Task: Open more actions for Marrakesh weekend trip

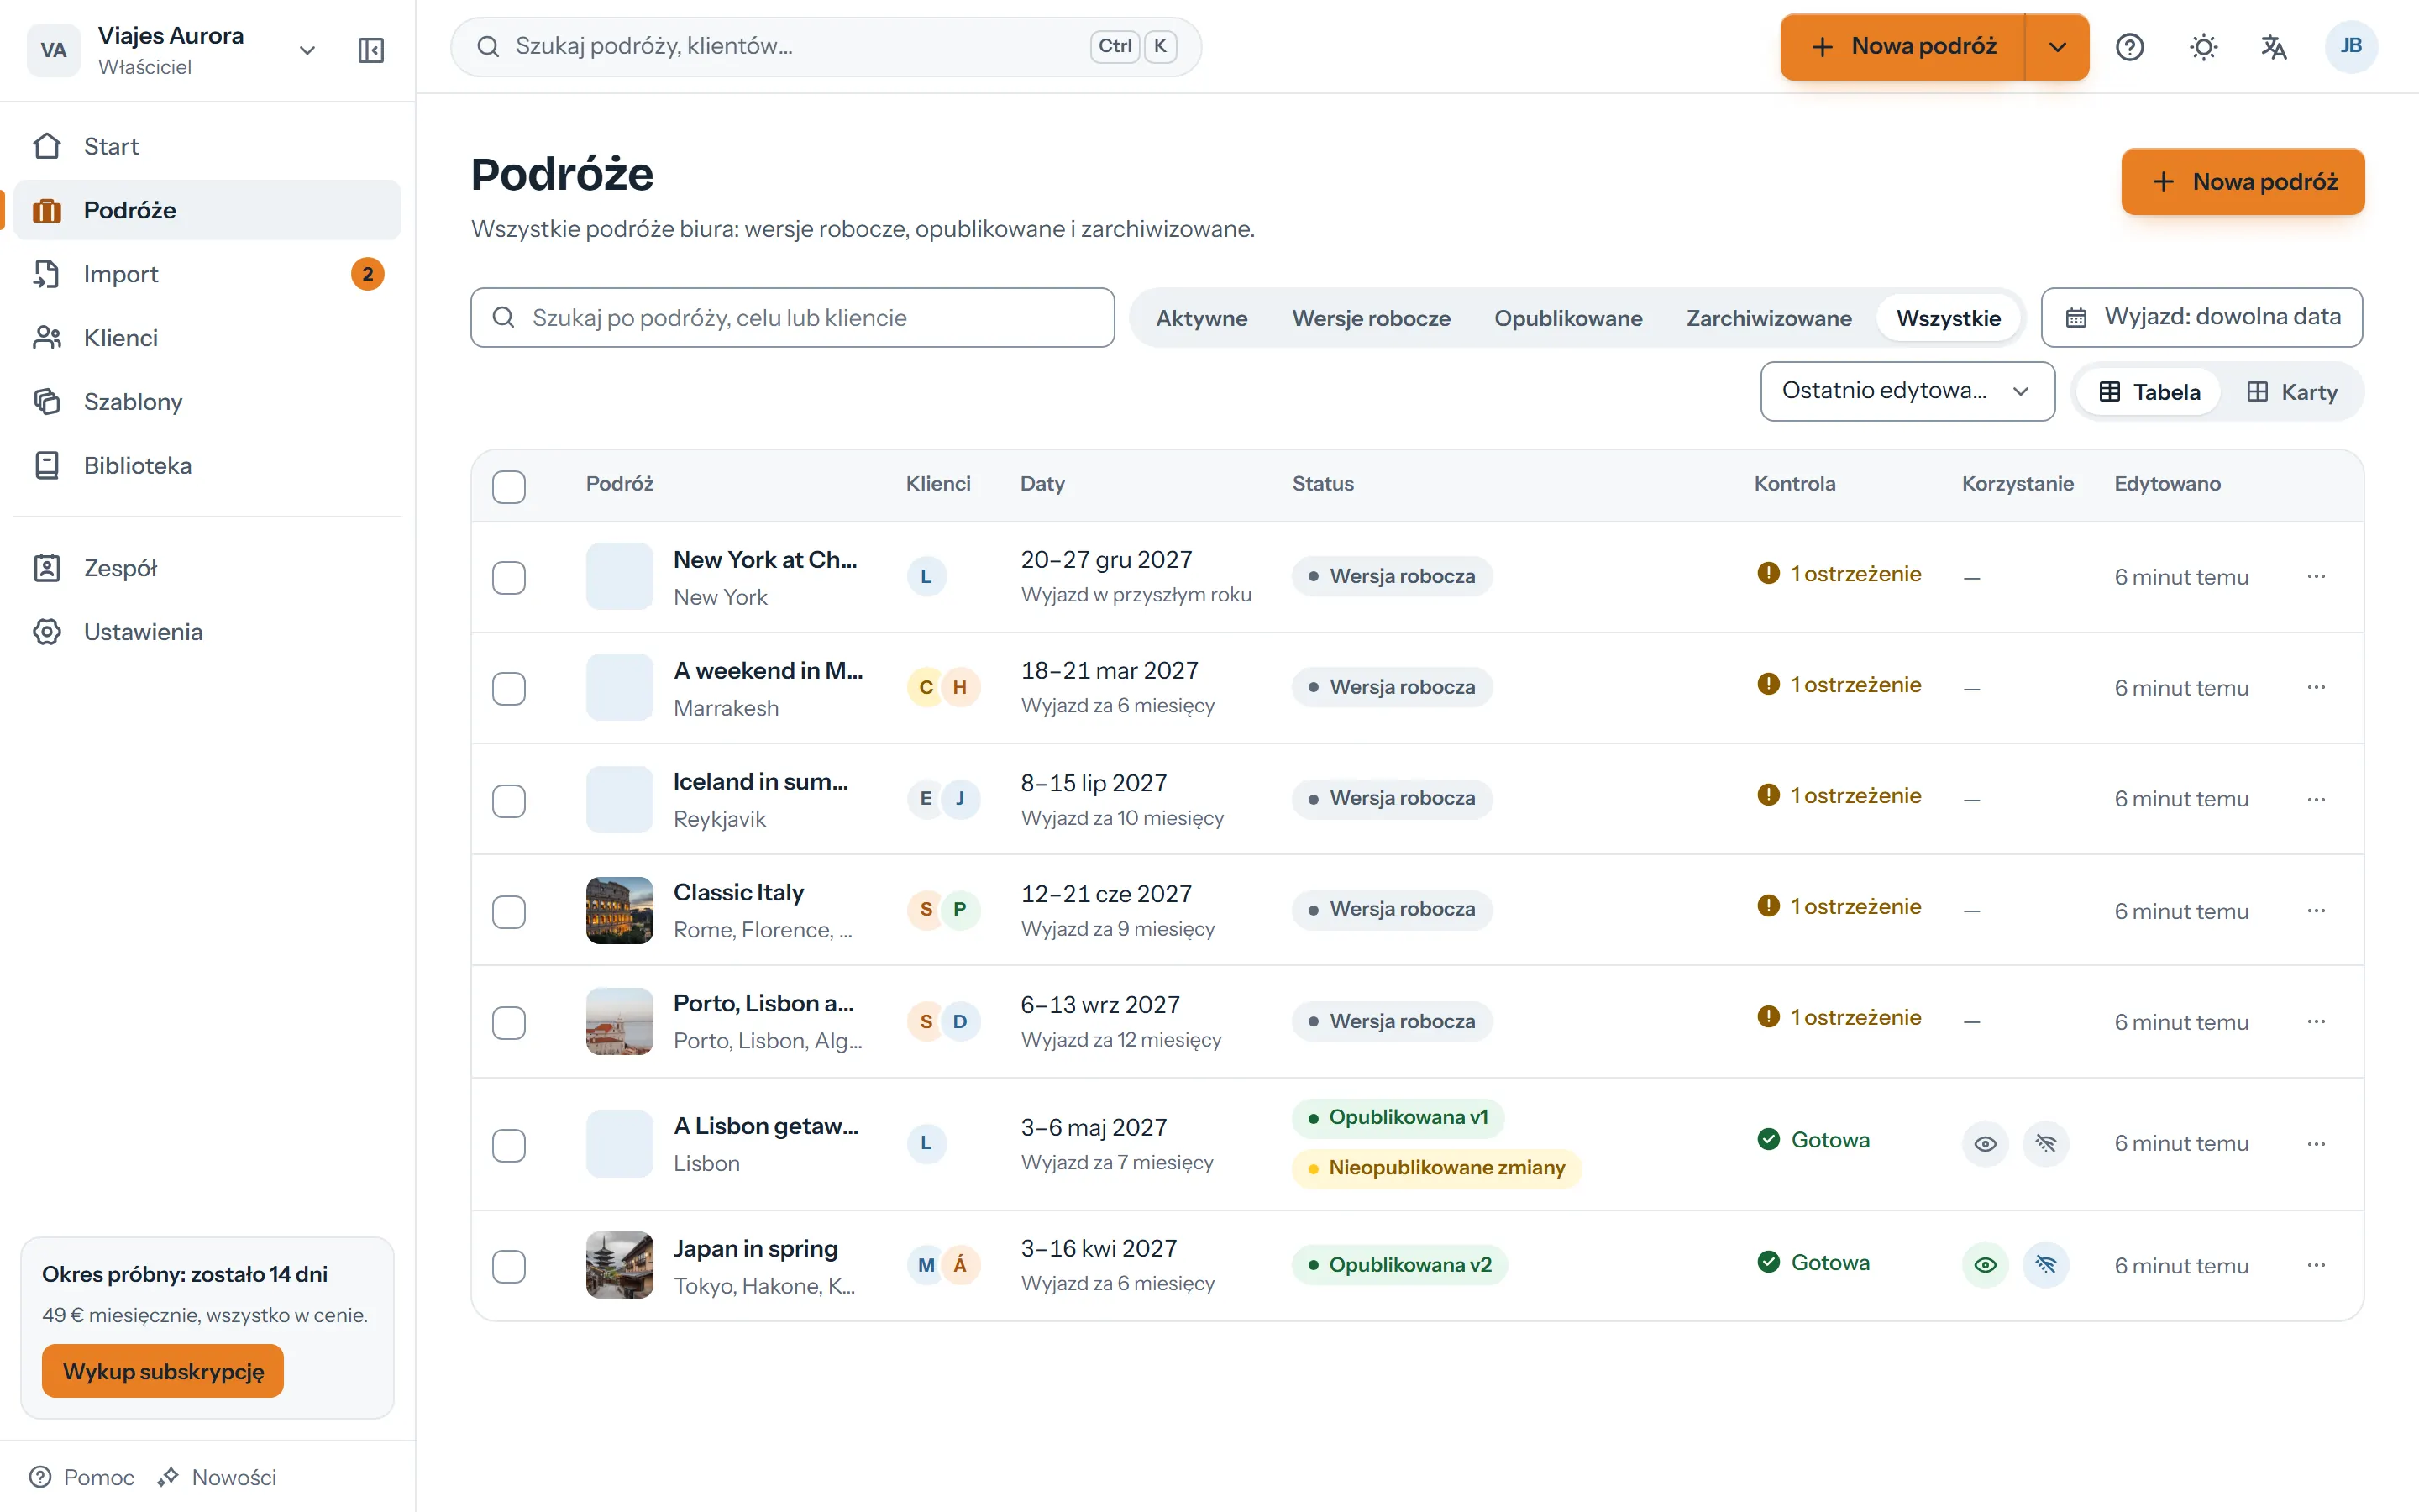Action: [x=2316, y=687]
